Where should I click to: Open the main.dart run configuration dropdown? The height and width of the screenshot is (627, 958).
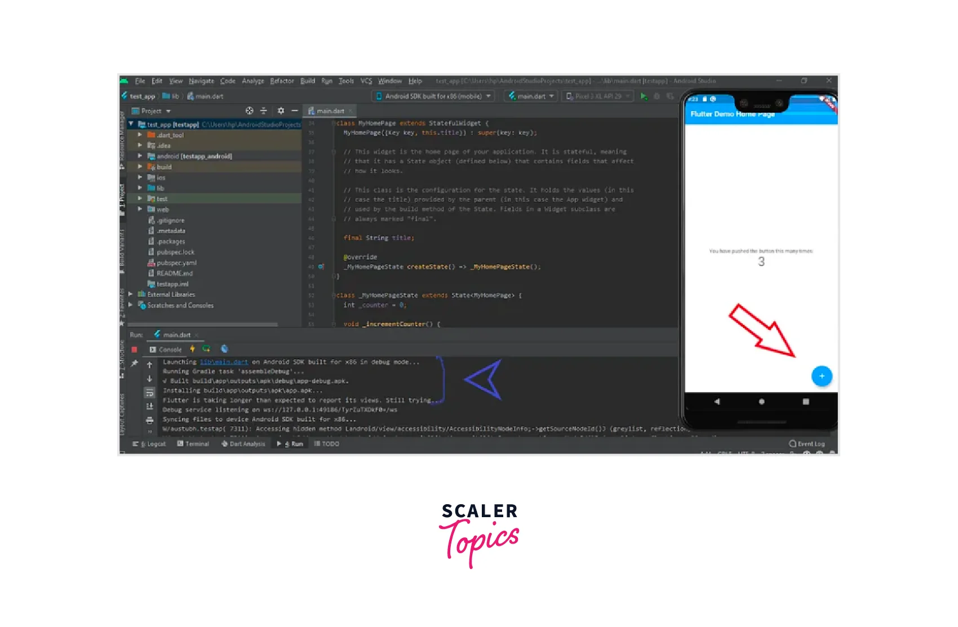[x=531, y=96]
